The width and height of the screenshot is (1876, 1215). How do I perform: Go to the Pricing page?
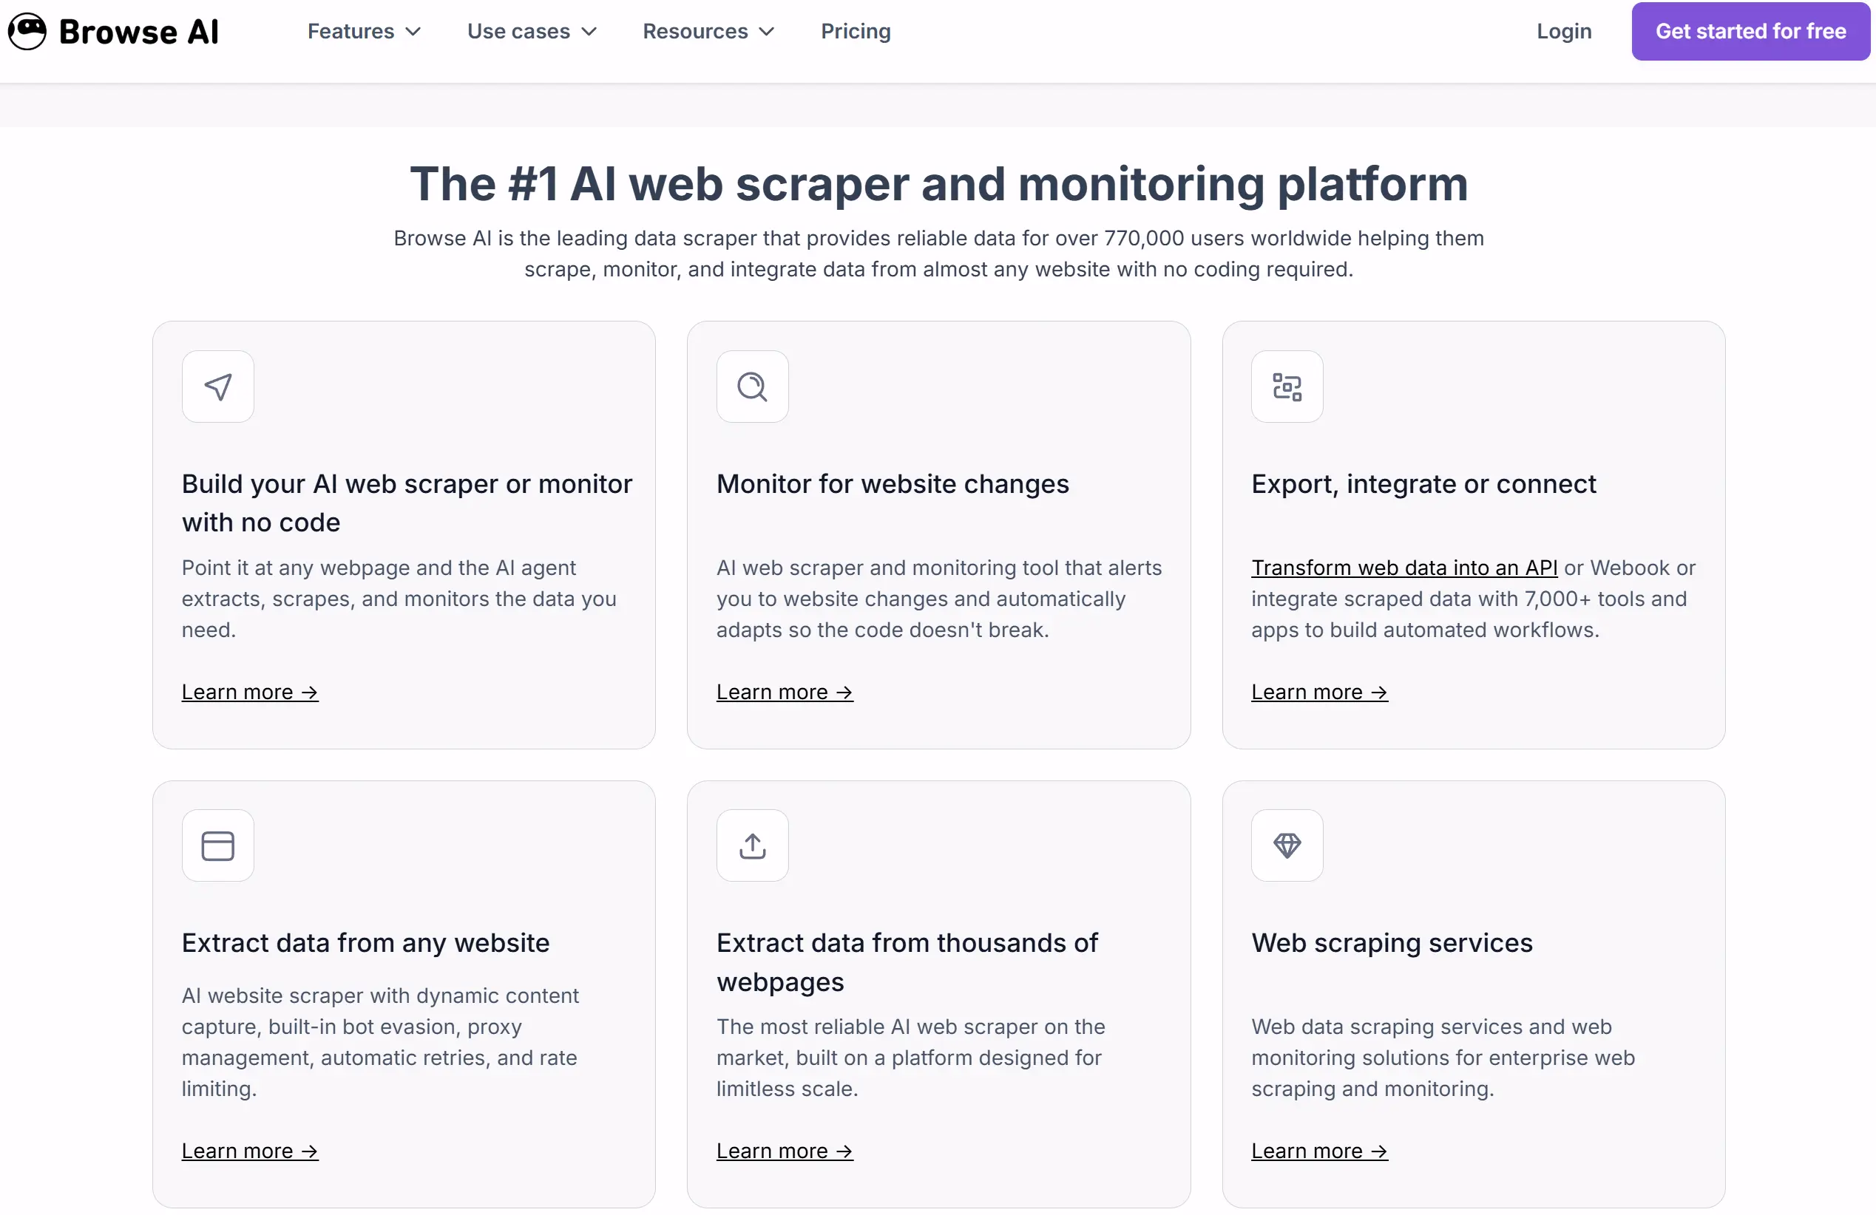point(856,32)
